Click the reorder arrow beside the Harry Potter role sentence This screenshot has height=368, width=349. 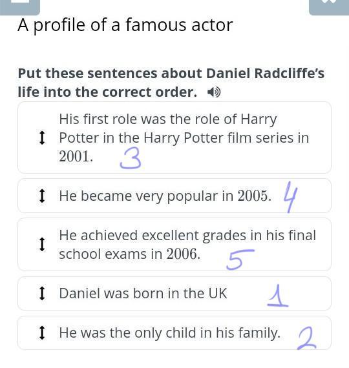(x=42, y=138)
